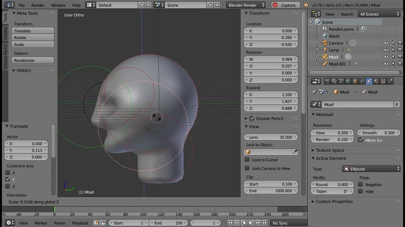Image resolution: width=405 pixels, height=227 pixels.
Task: Switch to the Grease Pencil tab
Action: [5, 56]
